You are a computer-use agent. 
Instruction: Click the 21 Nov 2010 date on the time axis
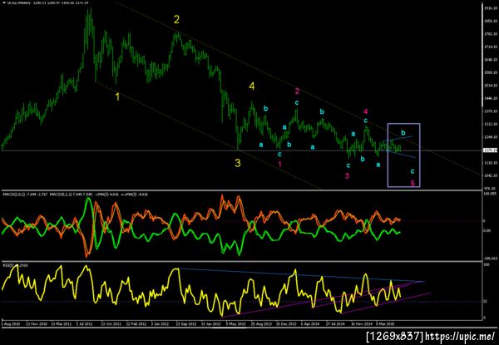(37, 323)
